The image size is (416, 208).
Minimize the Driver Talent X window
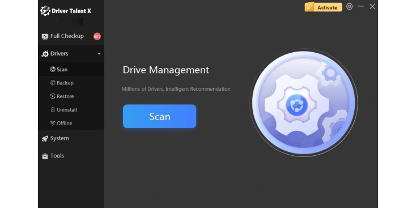point(361,6)
